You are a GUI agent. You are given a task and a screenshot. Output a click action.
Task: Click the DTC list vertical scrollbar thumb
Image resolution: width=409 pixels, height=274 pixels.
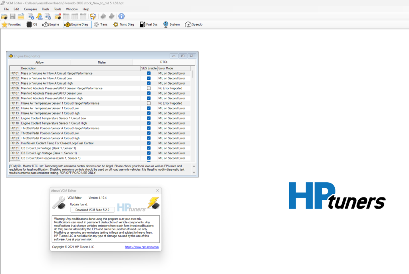pyautogui.click(x=193, y=74)
